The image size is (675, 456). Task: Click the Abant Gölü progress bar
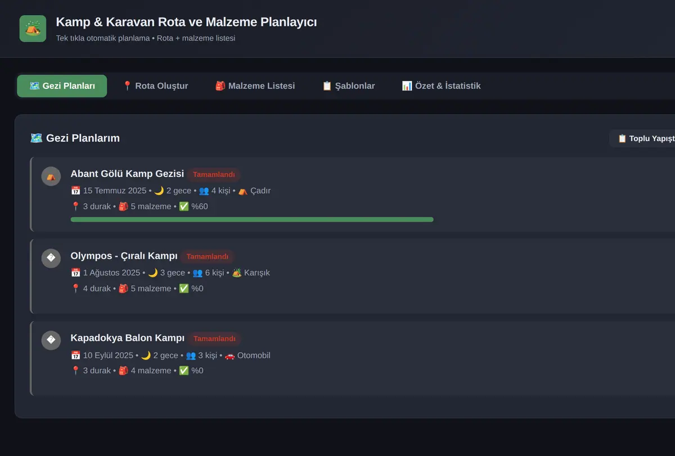(252, 219)
